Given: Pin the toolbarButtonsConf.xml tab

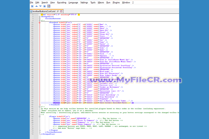Looking at the screenshot, I should pos(58,11).
